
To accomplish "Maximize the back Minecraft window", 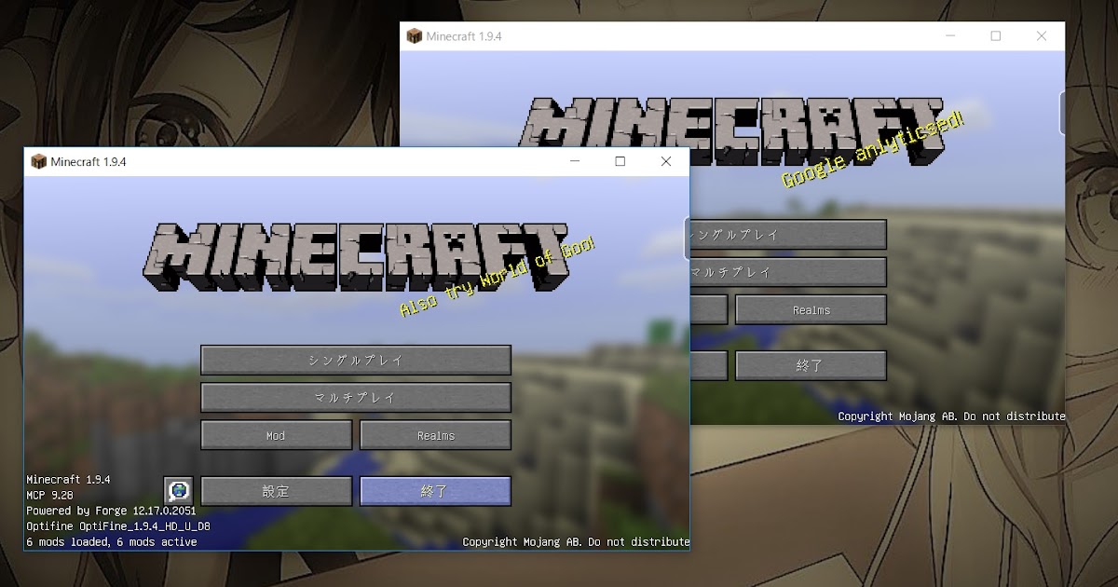I will [996, 35].
